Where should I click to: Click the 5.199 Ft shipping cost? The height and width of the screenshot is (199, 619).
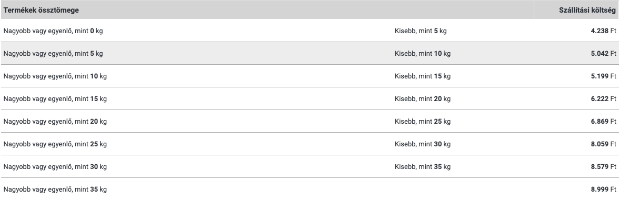point(603,76)
